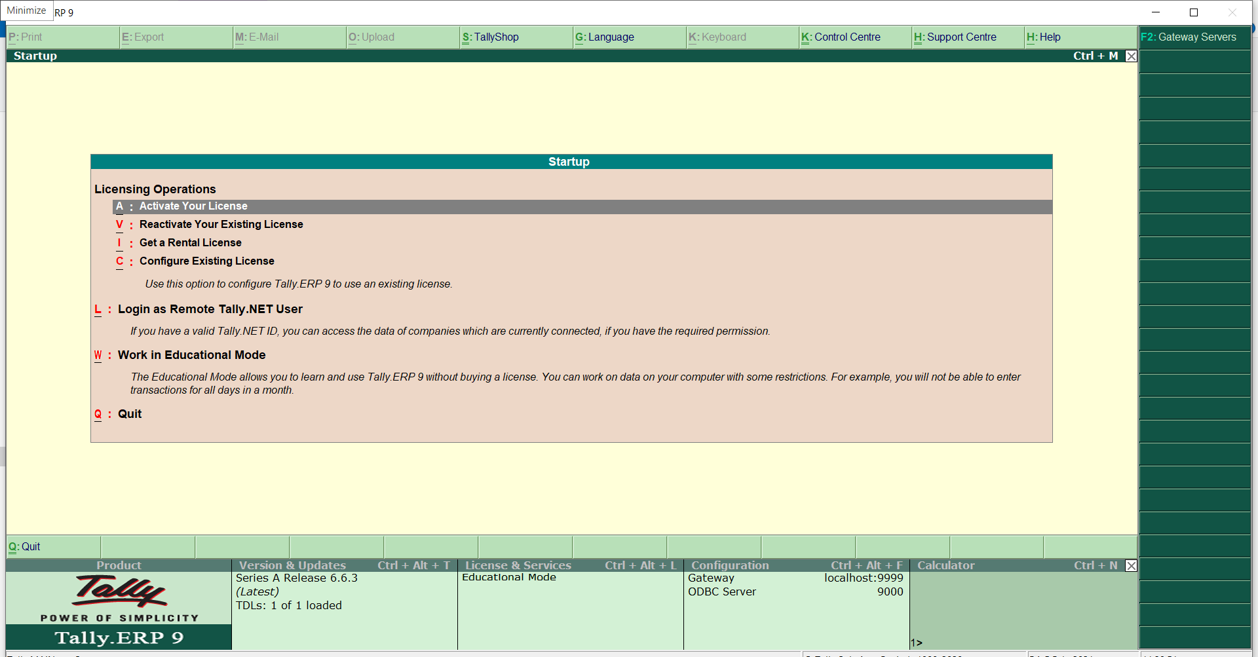Open the Language menu
The image size is (1258, 657).
pyautogui.click(x=630, y=37)
